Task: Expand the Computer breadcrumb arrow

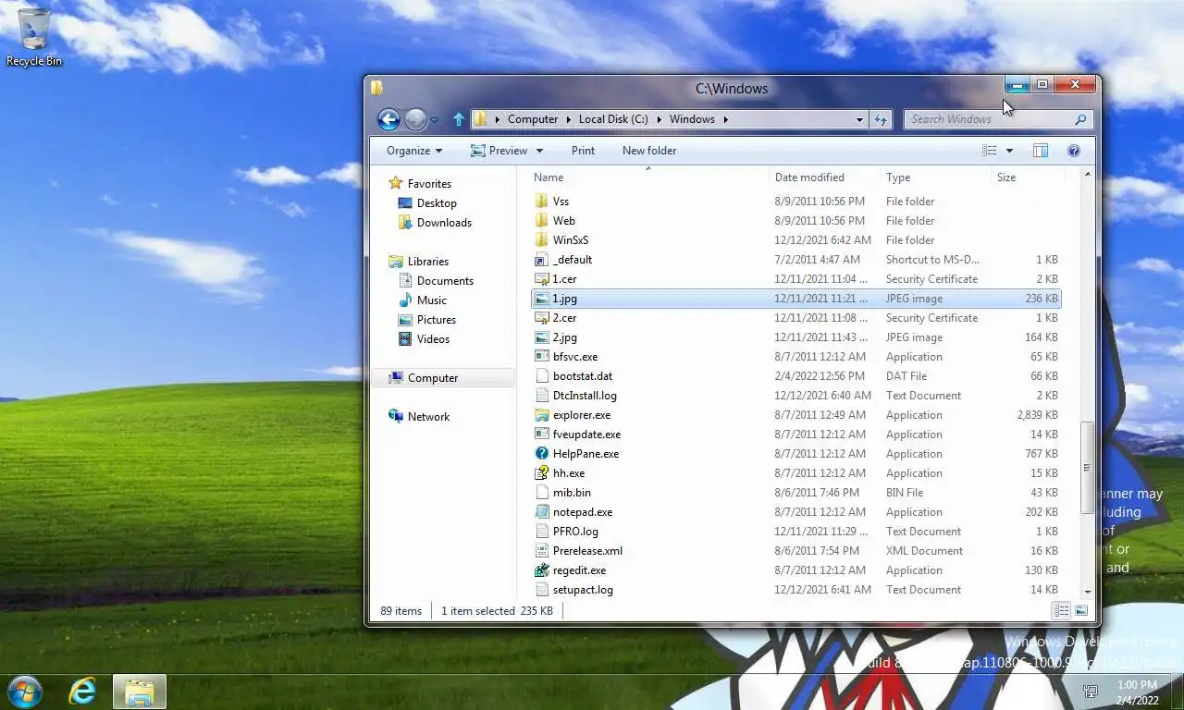Action: (569, 119)
